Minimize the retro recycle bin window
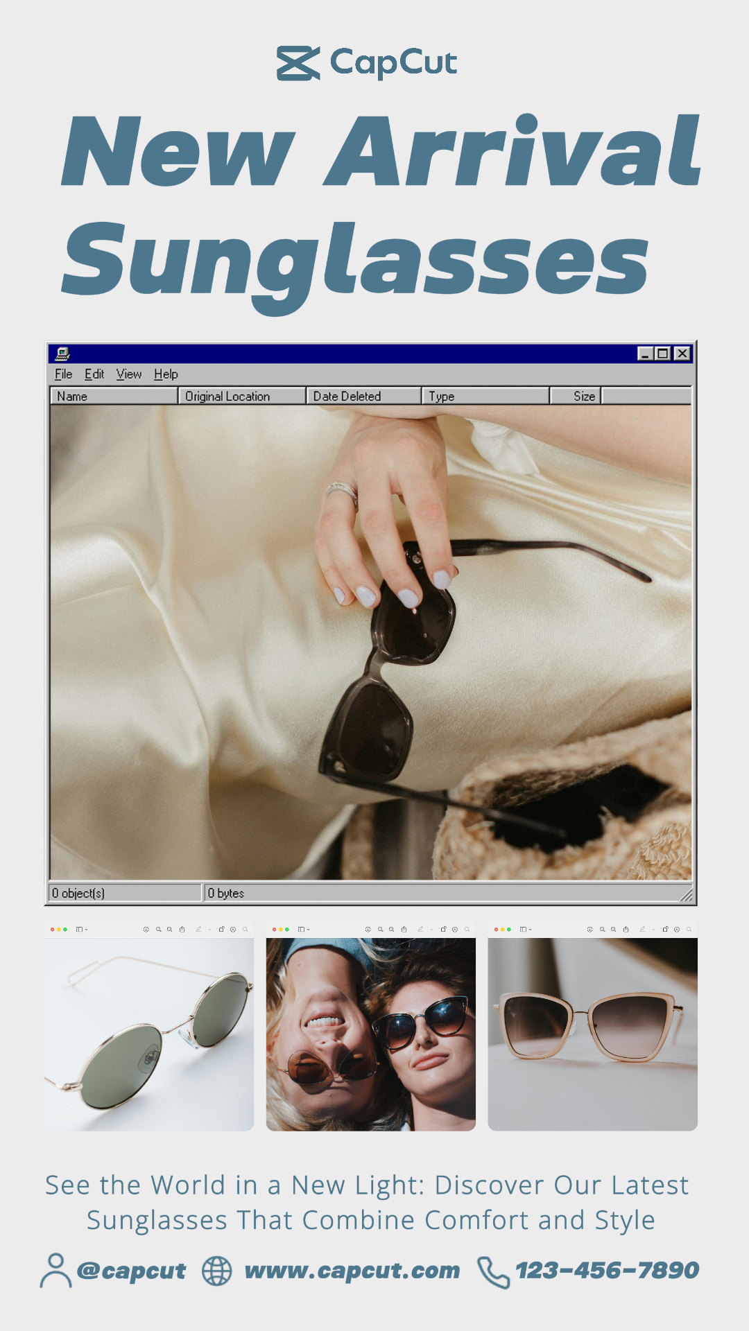 [645, 354]
